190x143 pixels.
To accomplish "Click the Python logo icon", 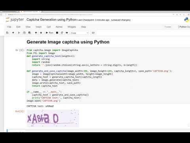I will pyautogui.click(x=186, y=20).
